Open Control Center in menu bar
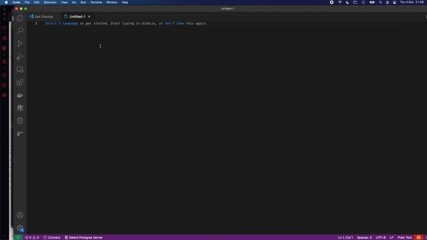The image size is (427, 240). [394, 2]
